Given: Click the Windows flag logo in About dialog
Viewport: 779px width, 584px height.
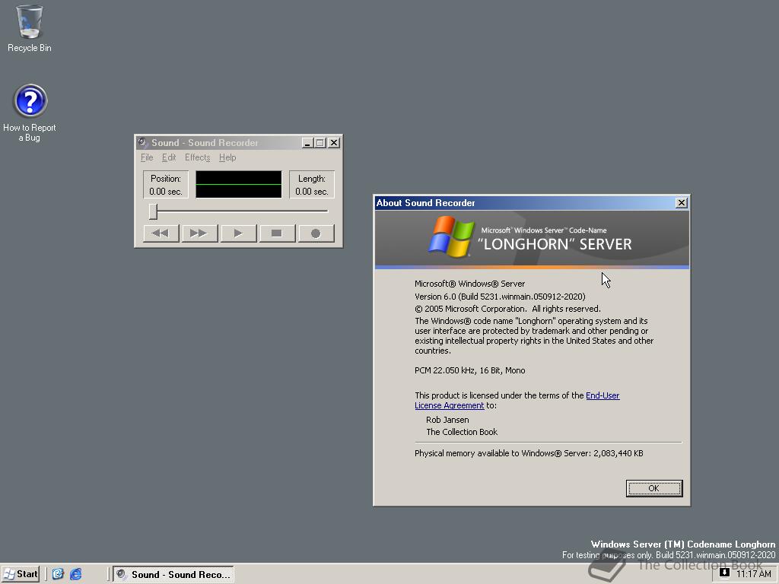Looking at the screenshot, I should tap(451, 237).
